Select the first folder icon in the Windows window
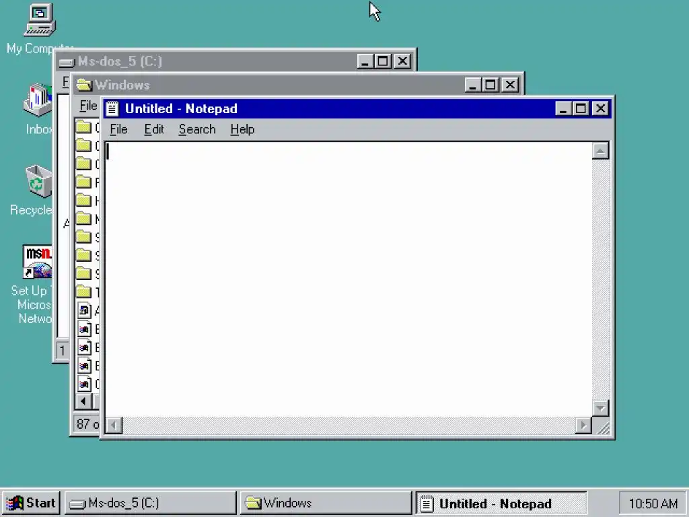 pyautogui.click(x=83, y=127)
